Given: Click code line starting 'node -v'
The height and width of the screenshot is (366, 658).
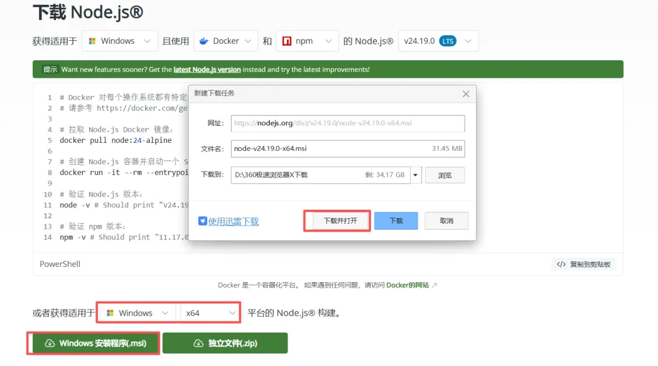Looking at the screenshot, I should (124, 205).
